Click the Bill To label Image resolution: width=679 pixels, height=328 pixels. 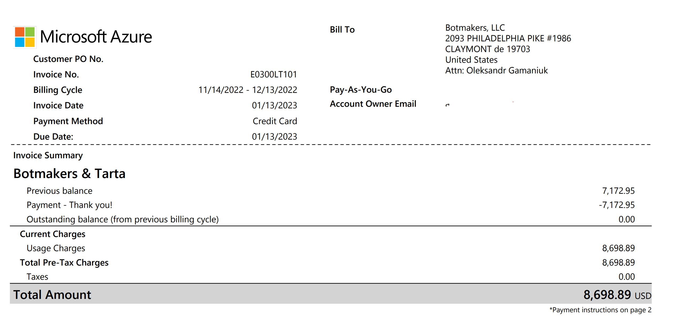[x=342, y=30]
